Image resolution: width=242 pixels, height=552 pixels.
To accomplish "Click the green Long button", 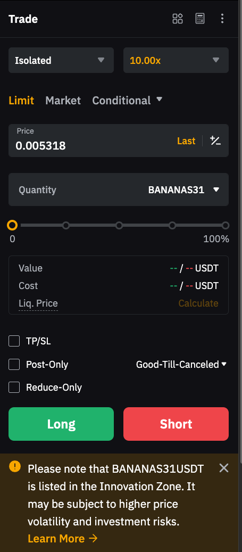I will tap(61, 424).
